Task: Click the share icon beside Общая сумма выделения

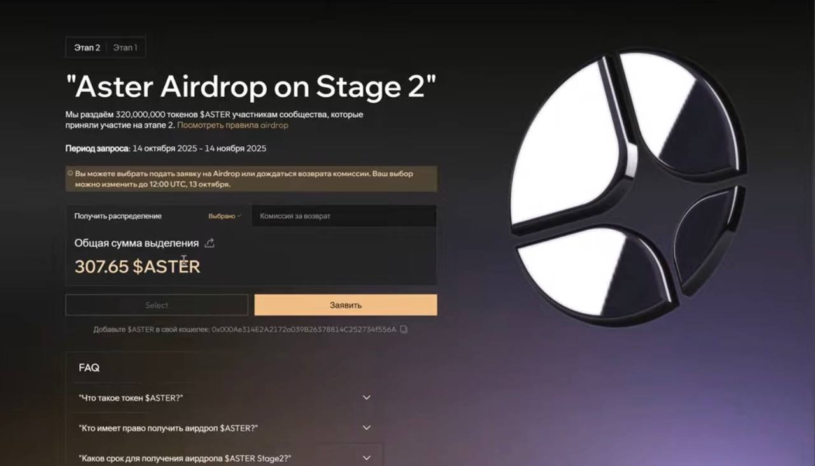Action: point(209,243)
